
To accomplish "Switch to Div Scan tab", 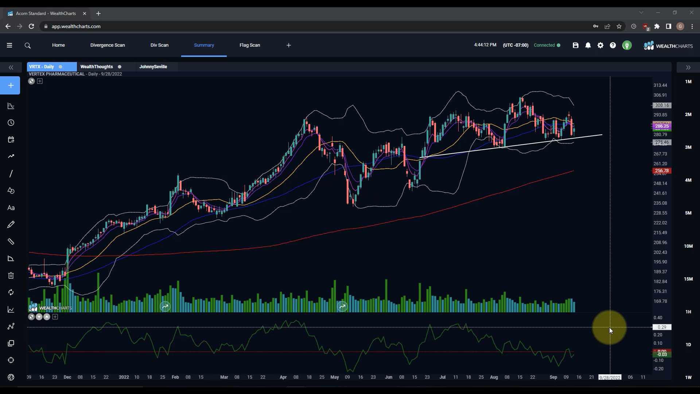I will click(x=159, y=45).
